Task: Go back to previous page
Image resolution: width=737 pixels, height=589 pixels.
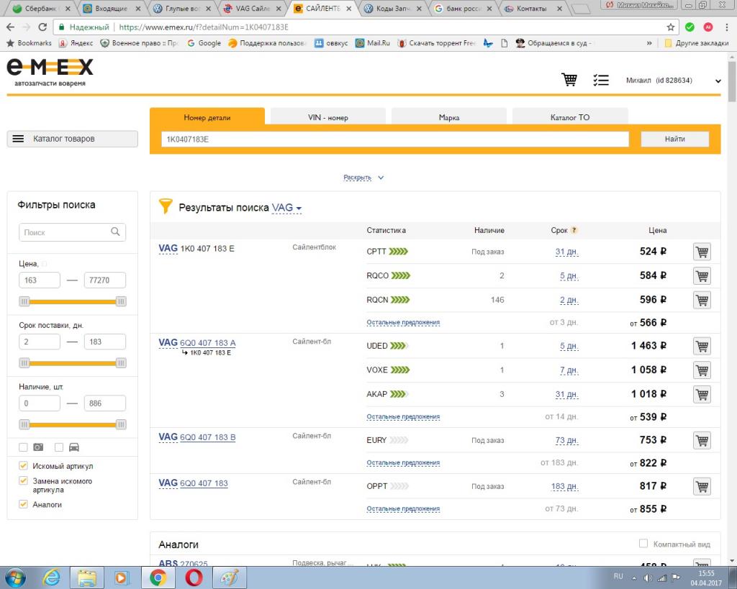Action: 10,27
